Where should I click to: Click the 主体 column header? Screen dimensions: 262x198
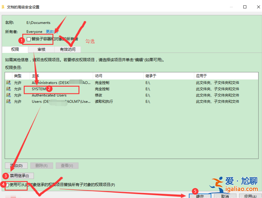61,76
